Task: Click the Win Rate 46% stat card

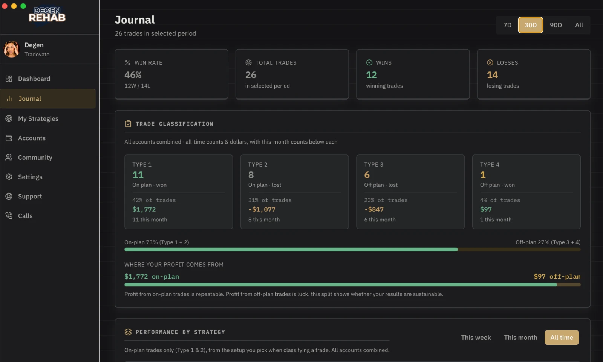Action: pos(171,74)
